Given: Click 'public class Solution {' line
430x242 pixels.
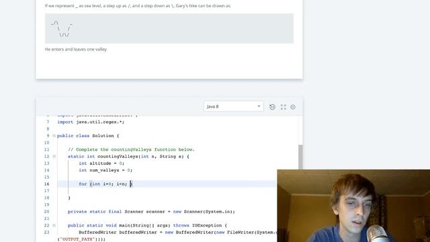Looking at the screenshot, I should pos(88,136).
